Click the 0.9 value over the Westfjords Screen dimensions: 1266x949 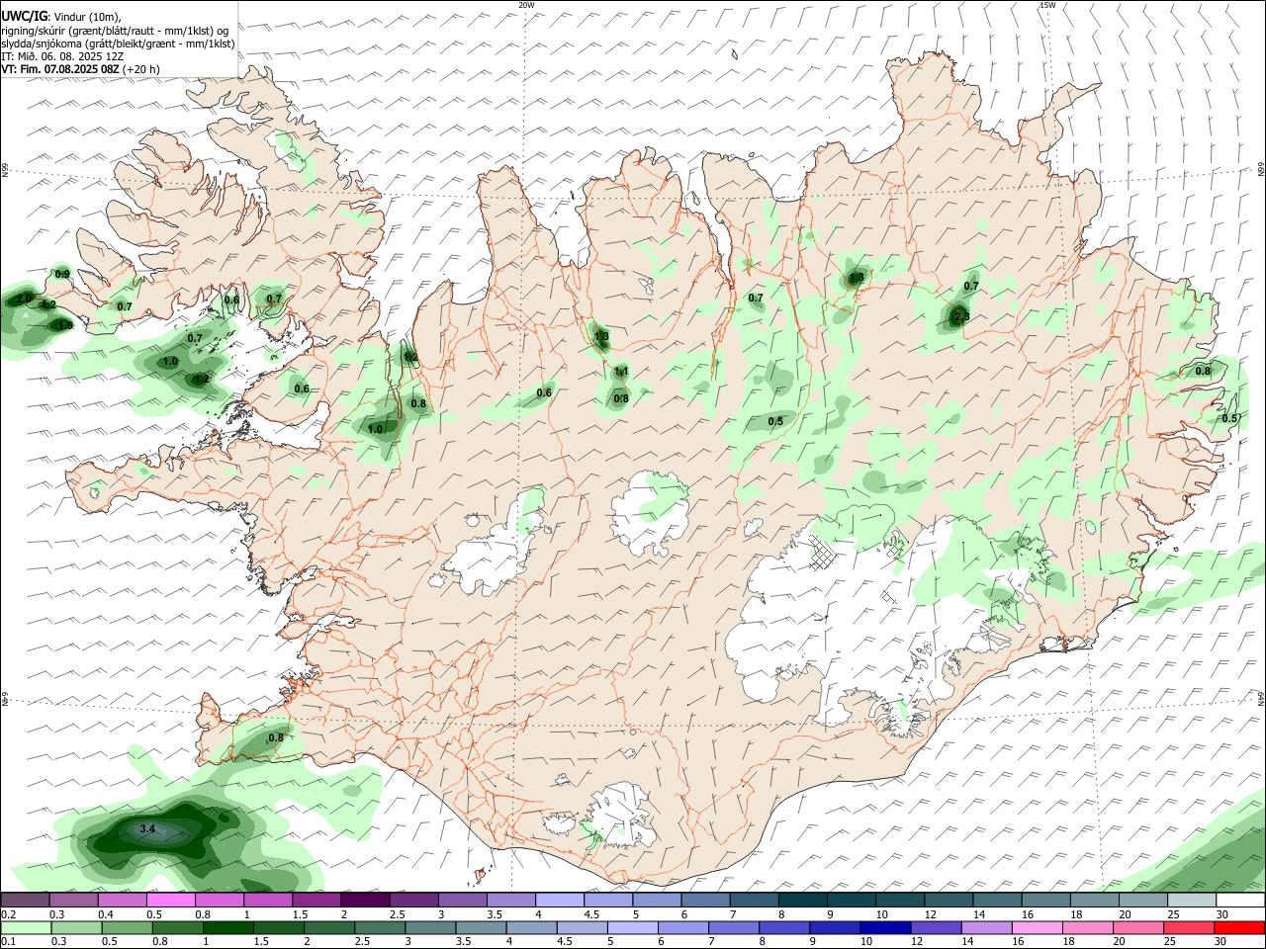coord(62,274)
